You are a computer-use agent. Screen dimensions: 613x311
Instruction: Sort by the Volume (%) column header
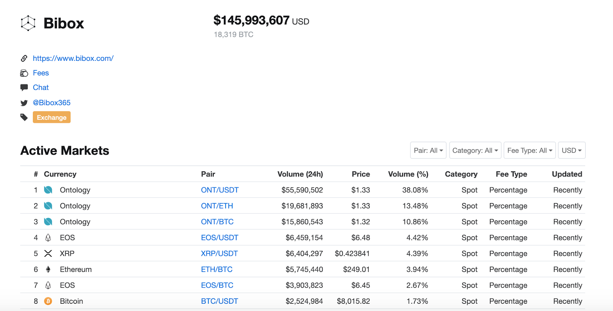click(x=408, y=174)
